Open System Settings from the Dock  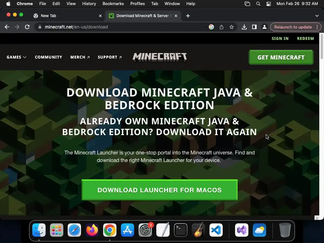145,230
